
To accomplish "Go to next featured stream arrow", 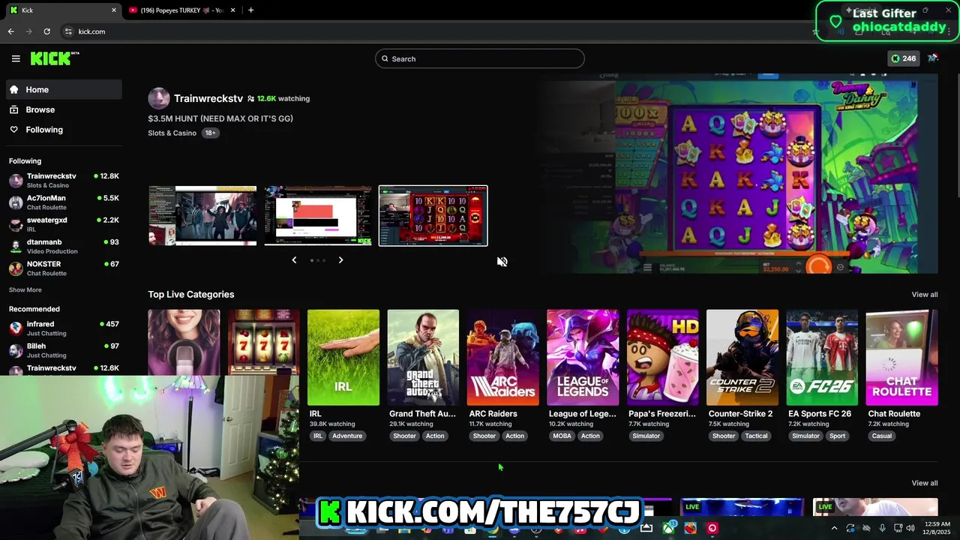I will pyautogui.click(x=340, y=259).
